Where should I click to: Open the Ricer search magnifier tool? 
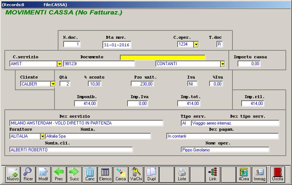point(28,174)
